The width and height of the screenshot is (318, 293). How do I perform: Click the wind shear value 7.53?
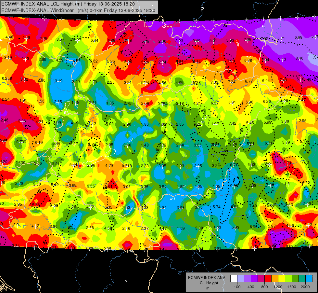(x=305, y=162)
